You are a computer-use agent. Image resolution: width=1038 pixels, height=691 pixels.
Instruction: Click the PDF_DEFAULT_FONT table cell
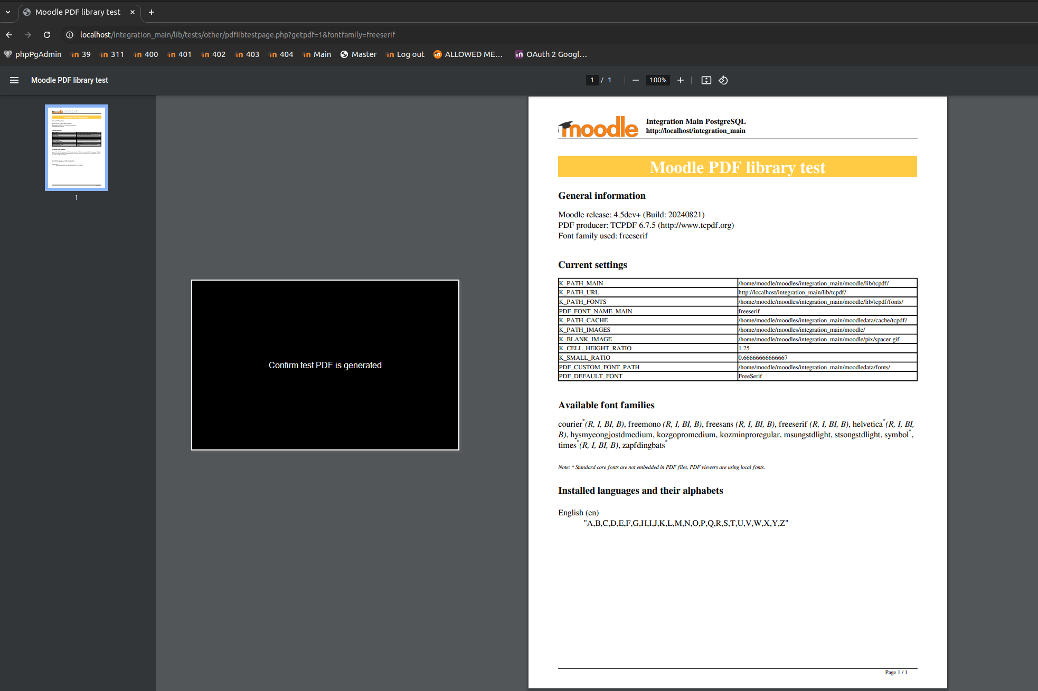coord(648,376)
